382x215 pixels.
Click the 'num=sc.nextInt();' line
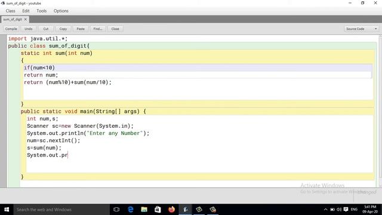coord(53,141)
